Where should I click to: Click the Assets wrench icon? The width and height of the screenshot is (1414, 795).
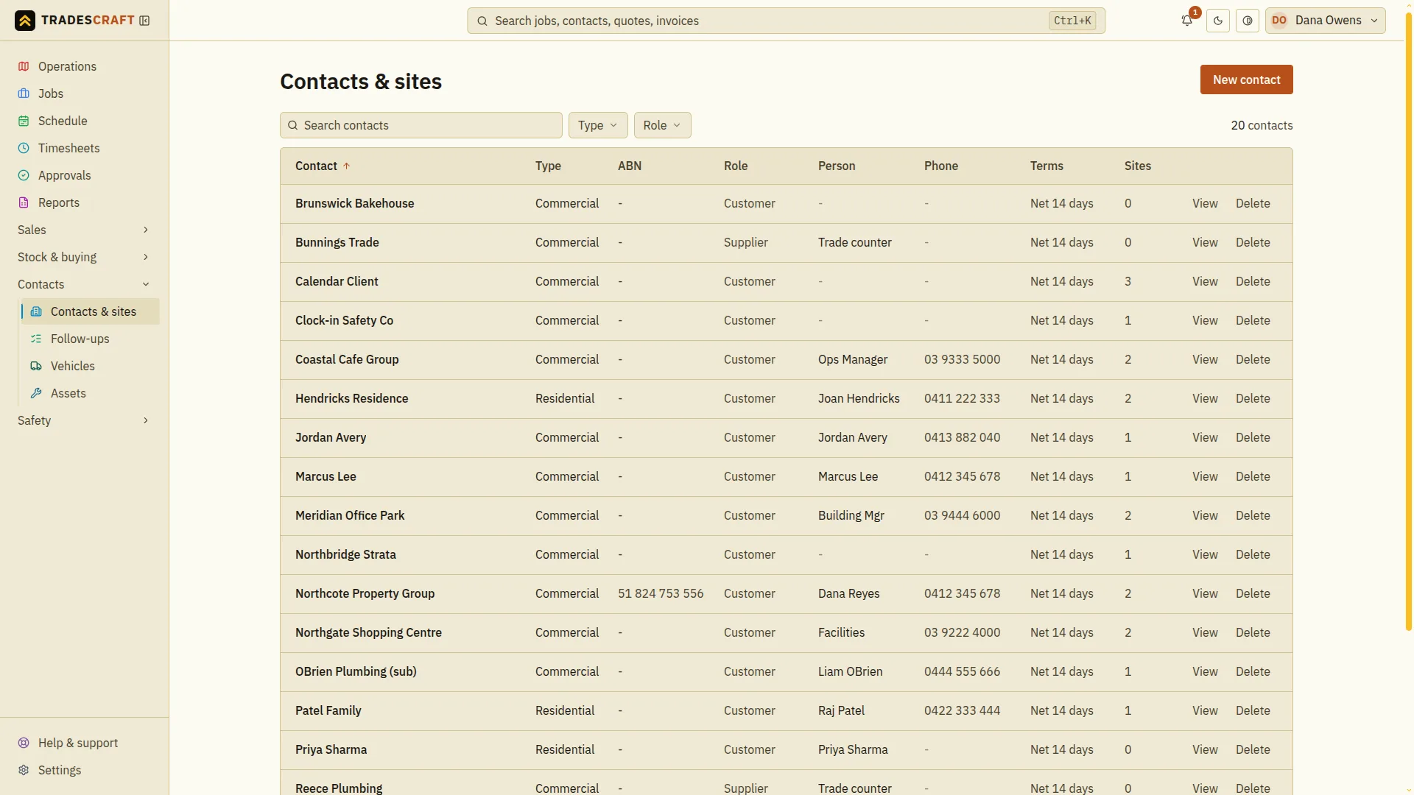(x=36, y=393)
